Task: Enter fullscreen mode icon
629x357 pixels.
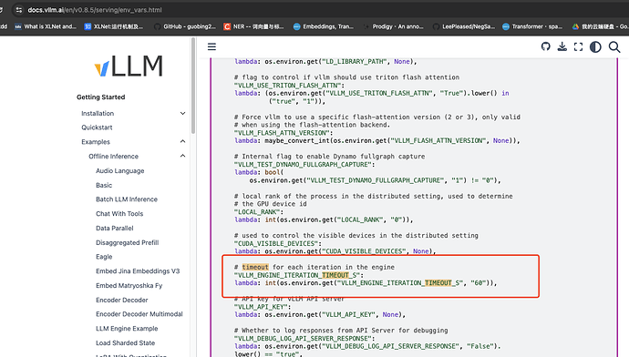Action: 578,46
